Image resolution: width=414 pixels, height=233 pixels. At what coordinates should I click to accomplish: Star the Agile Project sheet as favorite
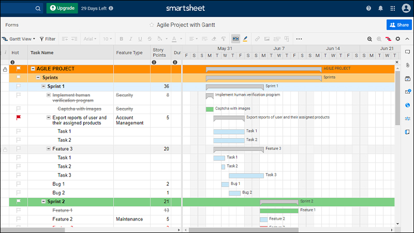tap(152, 25)
